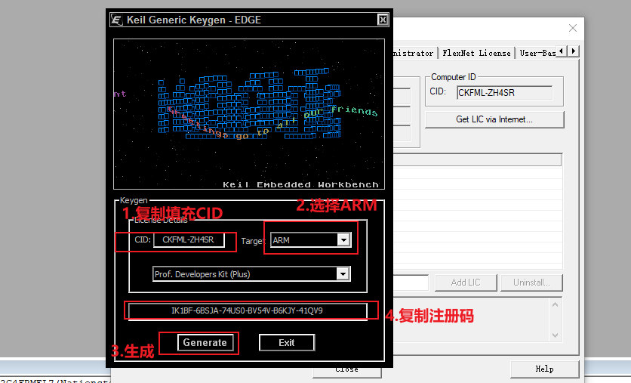631x383 pixels.
Task: Click the Computer ID CID field
Action: coord(505,93)
